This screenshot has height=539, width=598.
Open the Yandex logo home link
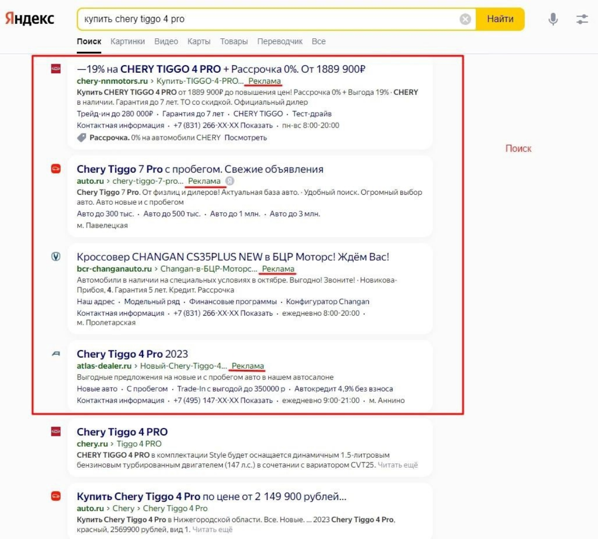[29, 19]
